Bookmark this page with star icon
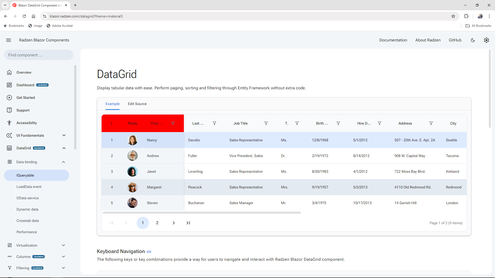This screenshot has width=495, height=278. click(453, 16)
